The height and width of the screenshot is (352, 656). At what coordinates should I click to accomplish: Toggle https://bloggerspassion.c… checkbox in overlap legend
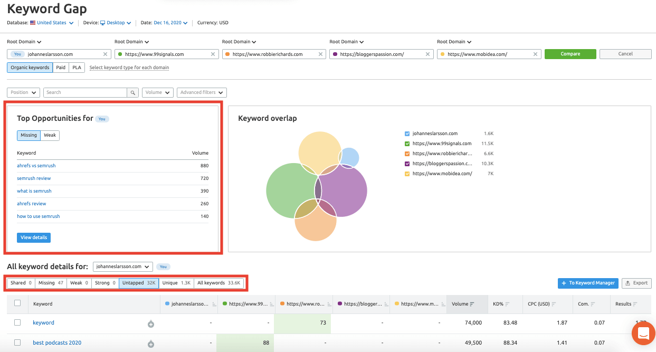click(x=407, y=164)
